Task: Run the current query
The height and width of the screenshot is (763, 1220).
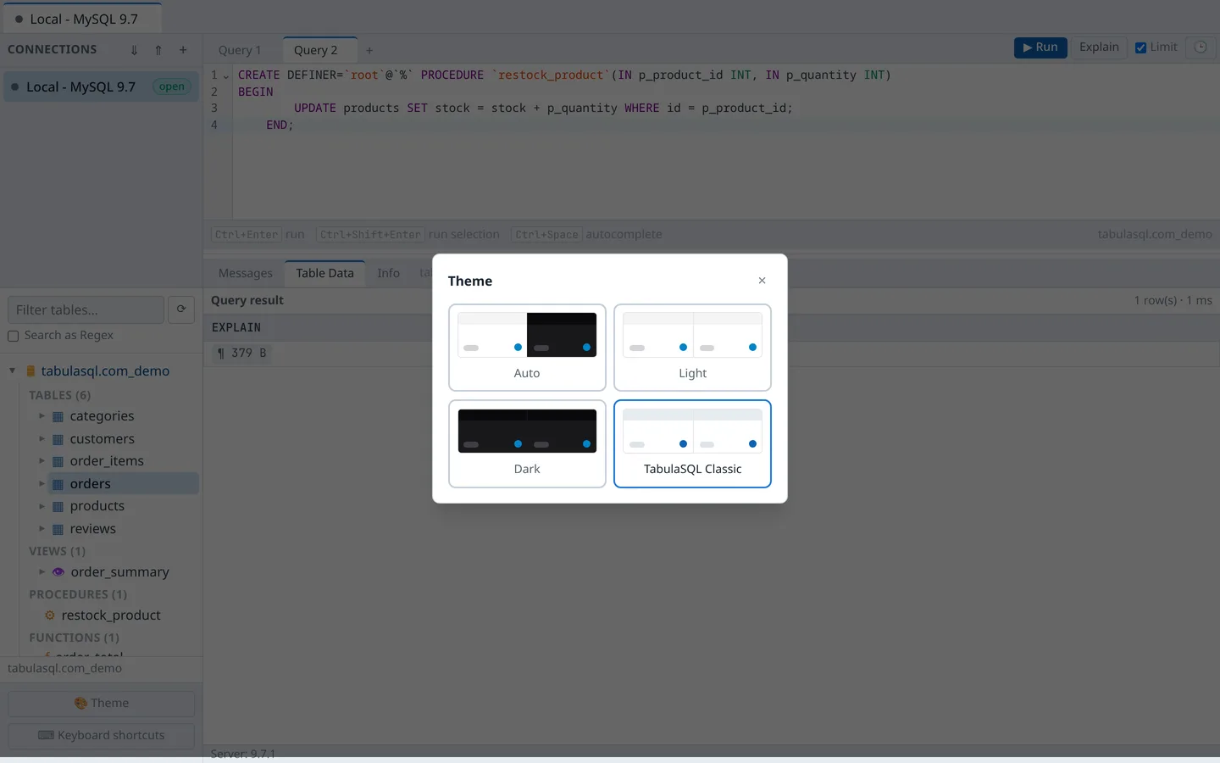Action: (1040, 47)
